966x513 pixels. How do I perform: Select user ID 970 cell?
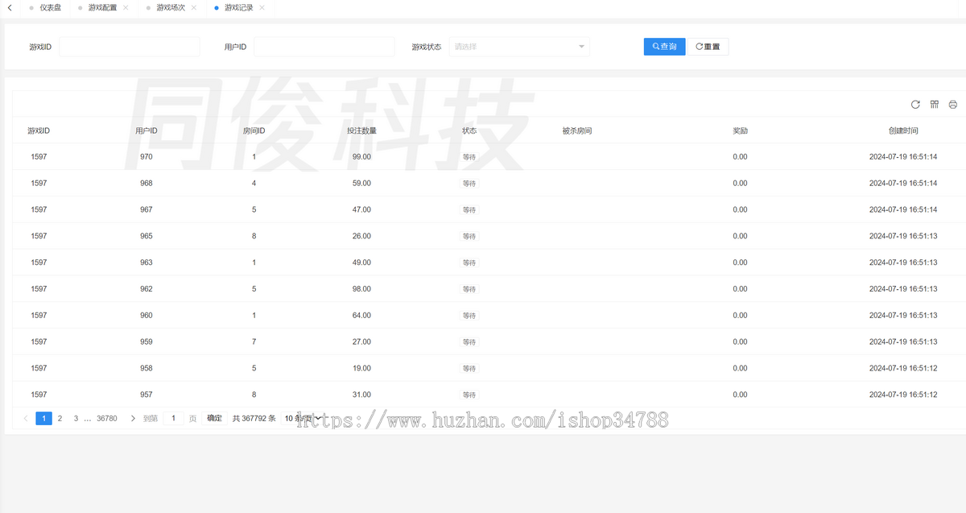146,157
